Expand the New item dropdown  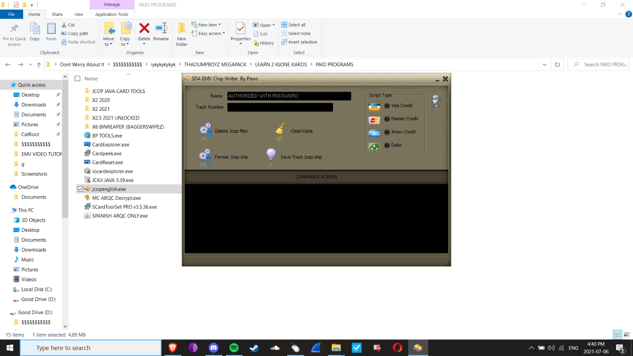point(220,25)
